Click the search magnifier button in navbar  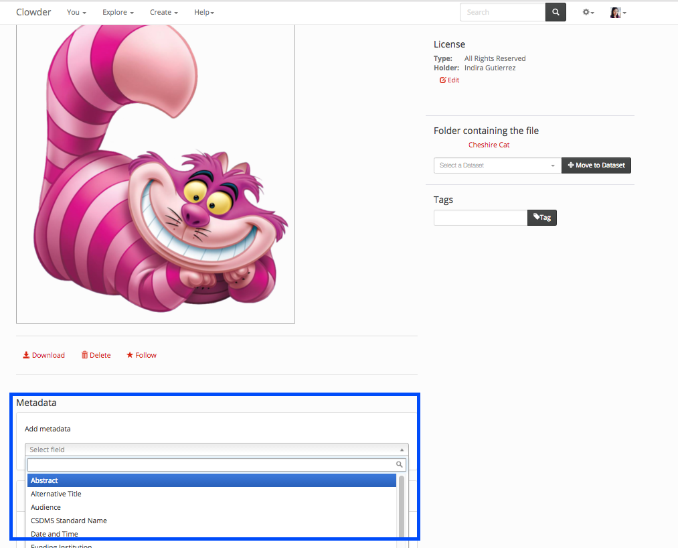(x=556, y=12)
